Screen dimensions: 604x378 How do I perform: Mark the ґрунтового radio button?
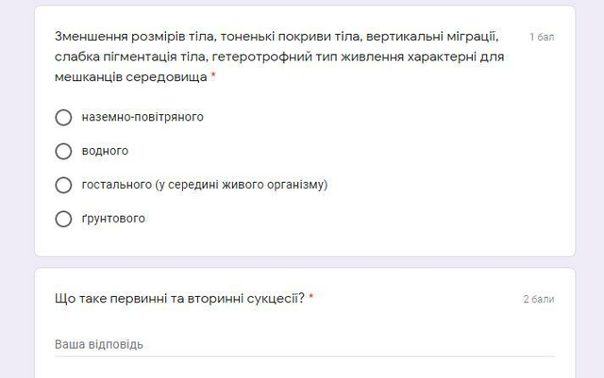click(63, 219)
